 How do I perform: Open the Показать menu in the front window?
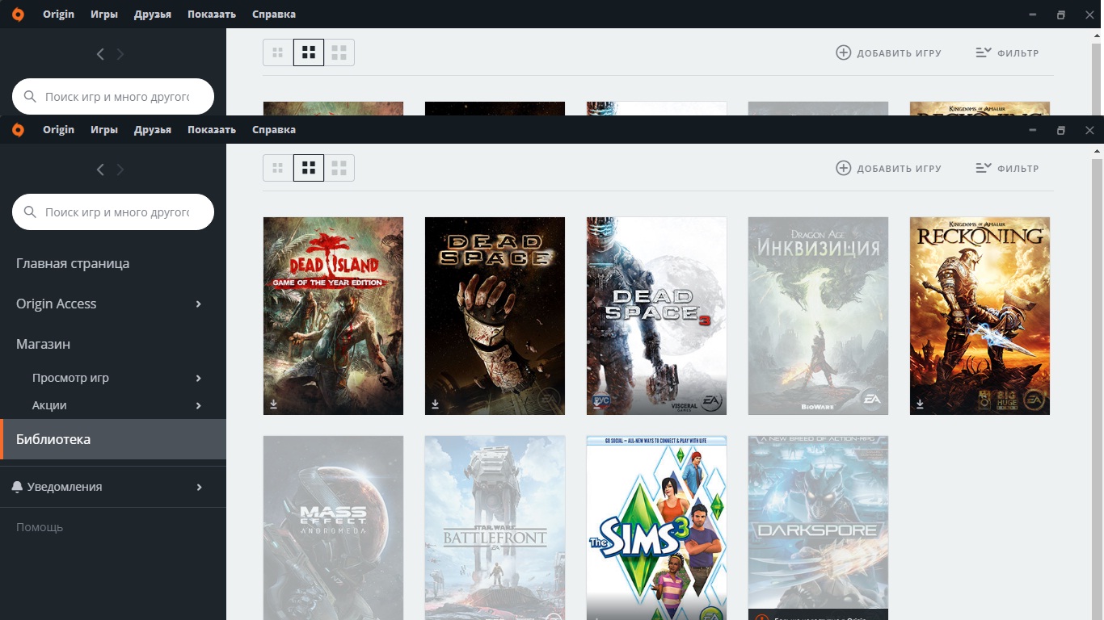click(x=212, y=130)
